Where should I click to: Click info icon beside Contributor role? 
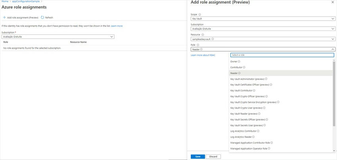[x=244, y=67]
